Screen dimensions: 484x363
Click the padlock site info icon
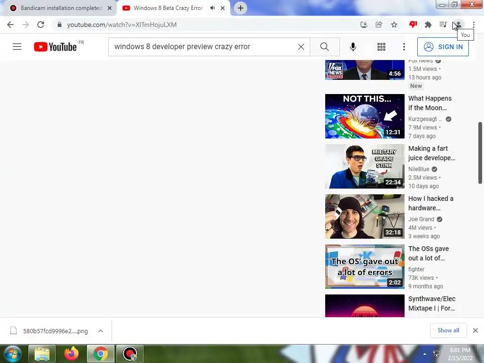pos(60,25)
